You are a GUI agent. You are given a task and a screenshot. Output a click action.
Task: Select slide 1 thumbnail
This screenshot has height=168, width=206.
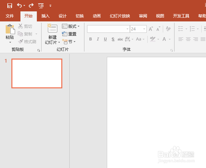click(37, 73)
